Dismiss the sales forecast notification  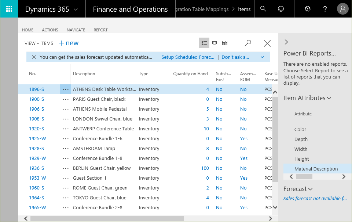(x=34, y=57)
